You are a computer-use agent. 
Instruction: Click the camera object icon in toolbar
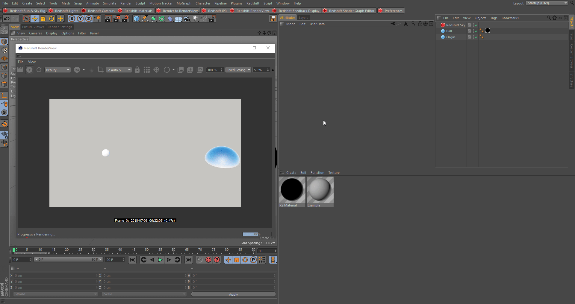(187, 19)
